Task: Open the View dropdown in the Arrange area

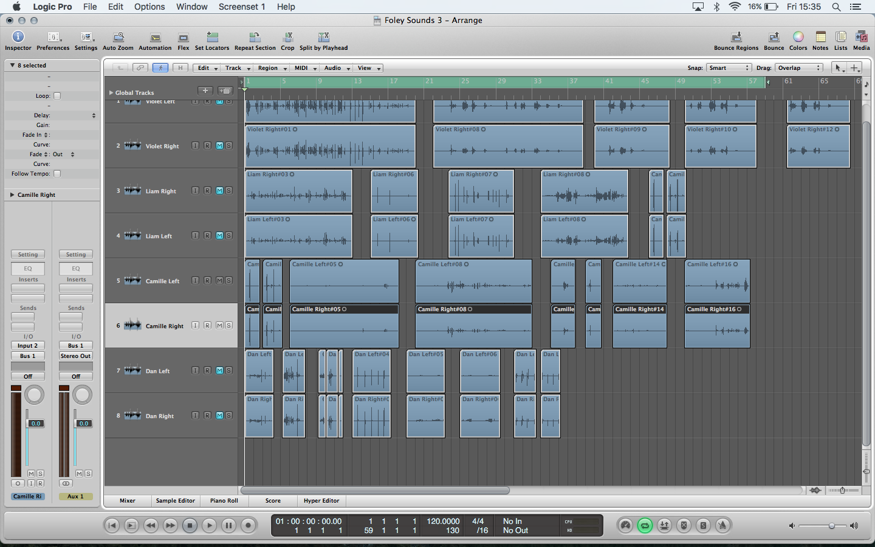Action: point(368,68)
